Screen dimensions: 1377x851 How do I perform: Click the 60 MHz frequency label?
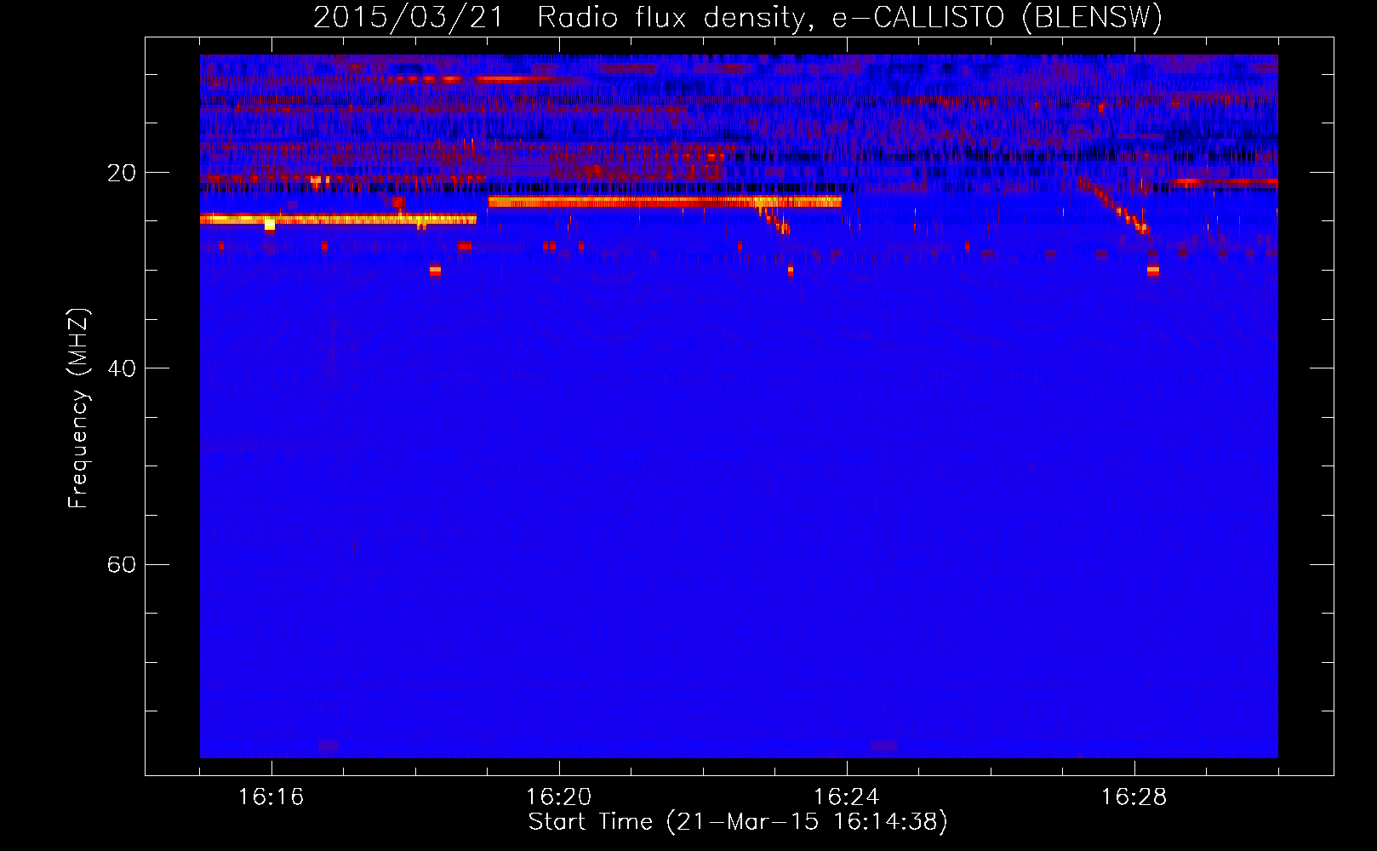(121, 564)
